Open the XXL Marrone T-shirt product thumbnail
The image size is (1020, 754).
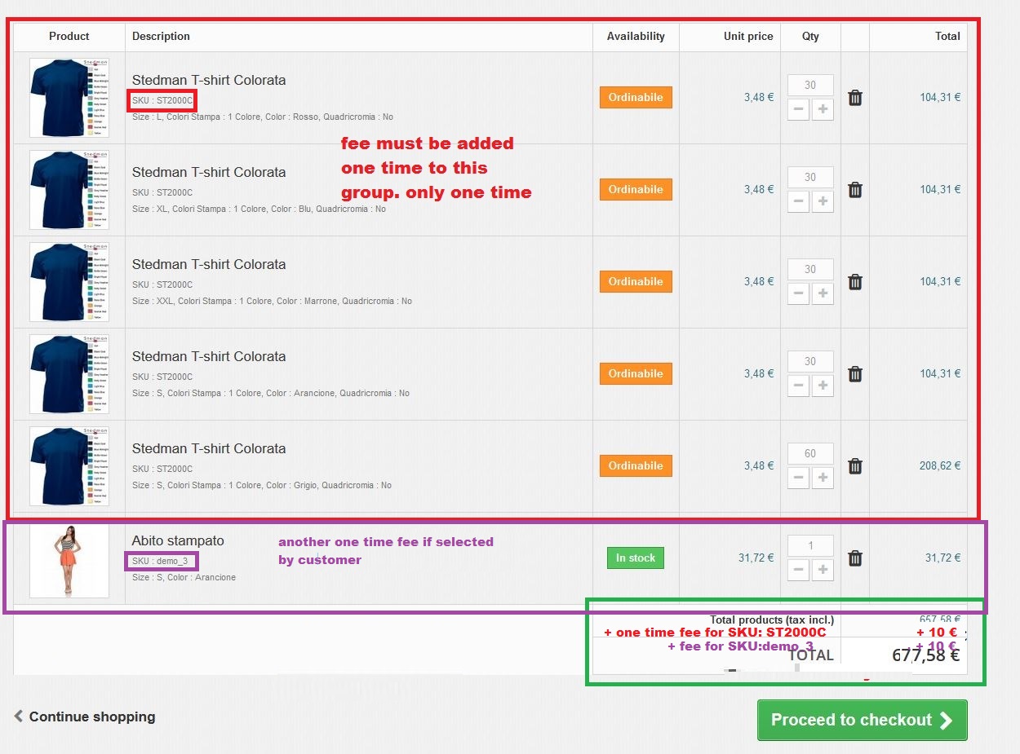69,282
